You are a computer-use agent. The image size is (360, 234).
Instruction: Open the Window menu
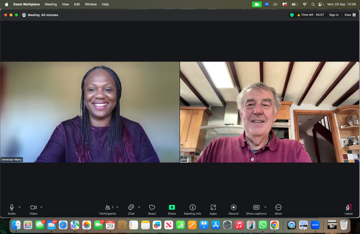[x=91, y=4]
